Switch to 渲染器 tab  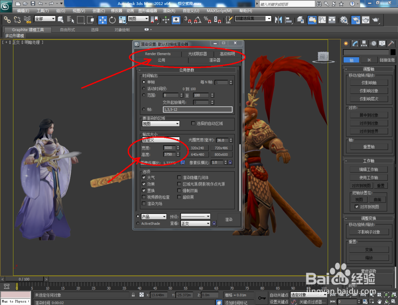(x=215, y=60)
